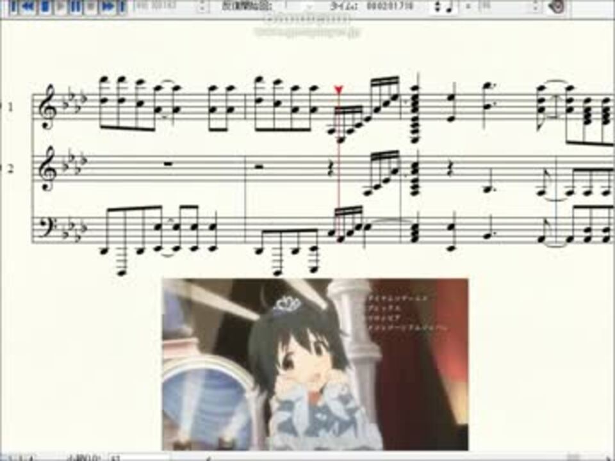
Task: Click the rewind double-arrow button
Action: pyautogui.click(x=28, y=6)
